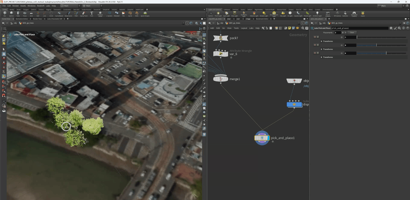Choose the Spray Paint shelf tool
The height and width of the screenshot is (200, 410).
point(84,13)
